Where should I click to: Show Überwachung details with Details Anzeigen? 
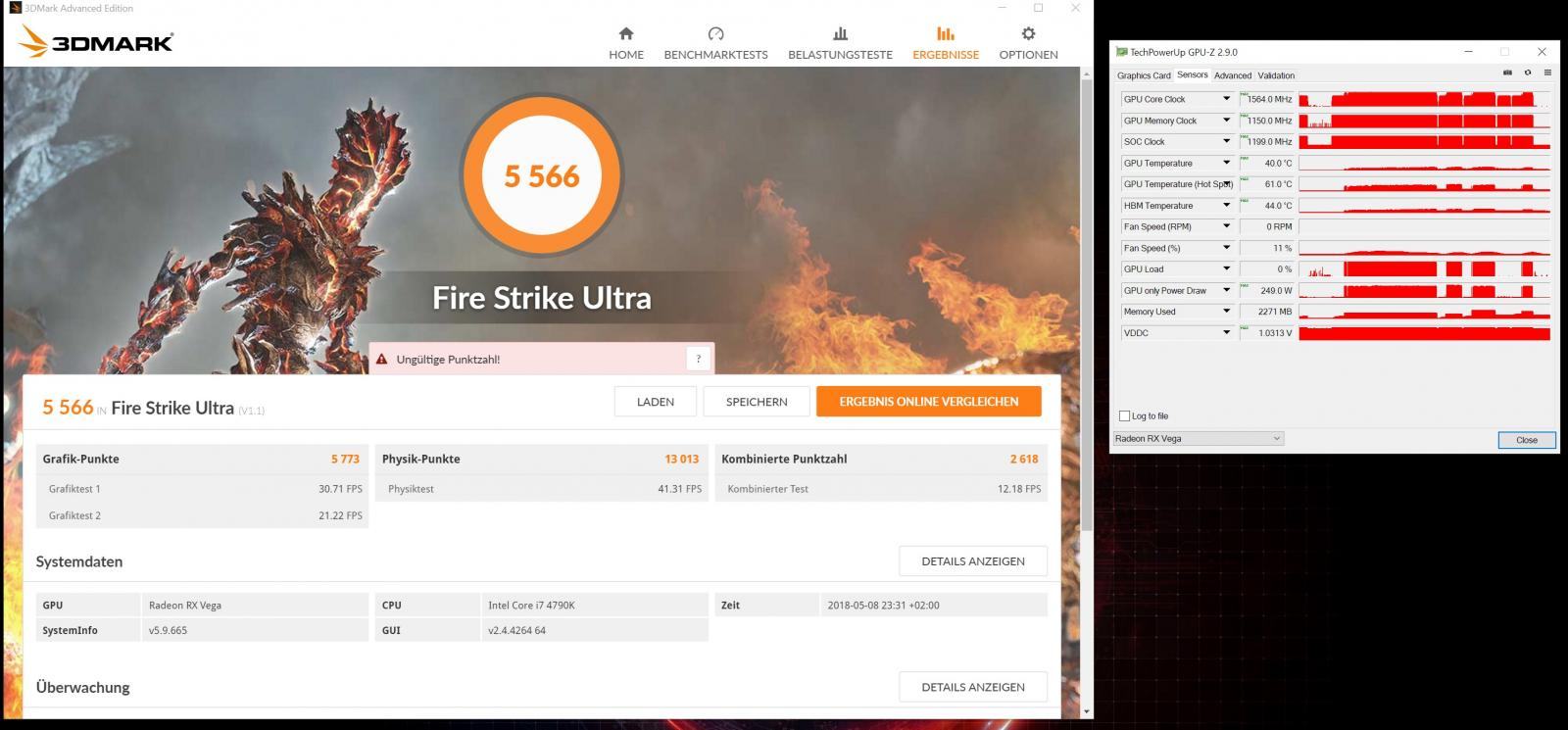973,687
